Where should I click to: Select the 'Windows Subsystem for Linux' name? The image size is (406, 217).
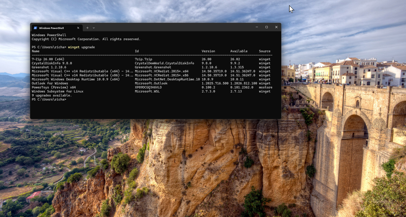[x=57, y=91]
